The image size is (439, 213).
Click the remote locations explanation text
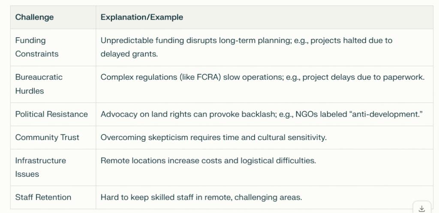point(208,160)
